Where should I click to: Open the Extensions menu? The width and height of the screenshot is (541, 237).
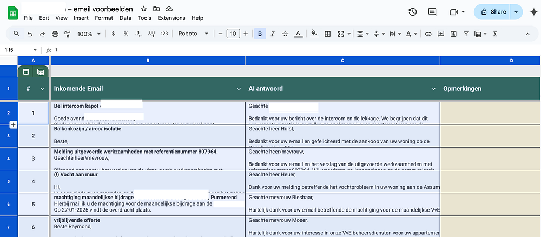171,18
